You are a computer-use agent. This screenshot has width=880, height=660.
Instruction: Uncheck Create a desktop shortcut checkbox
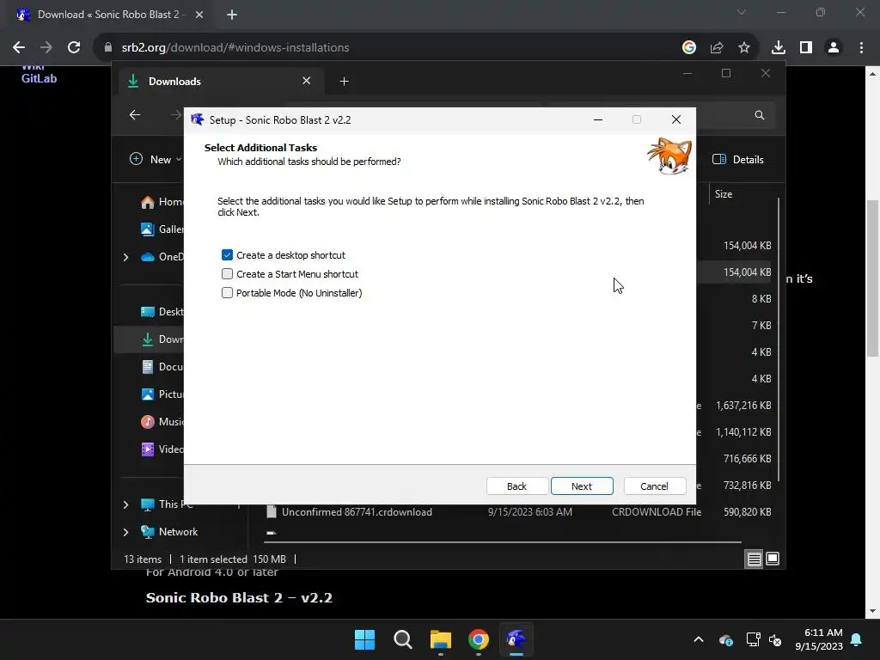point(227,254)
